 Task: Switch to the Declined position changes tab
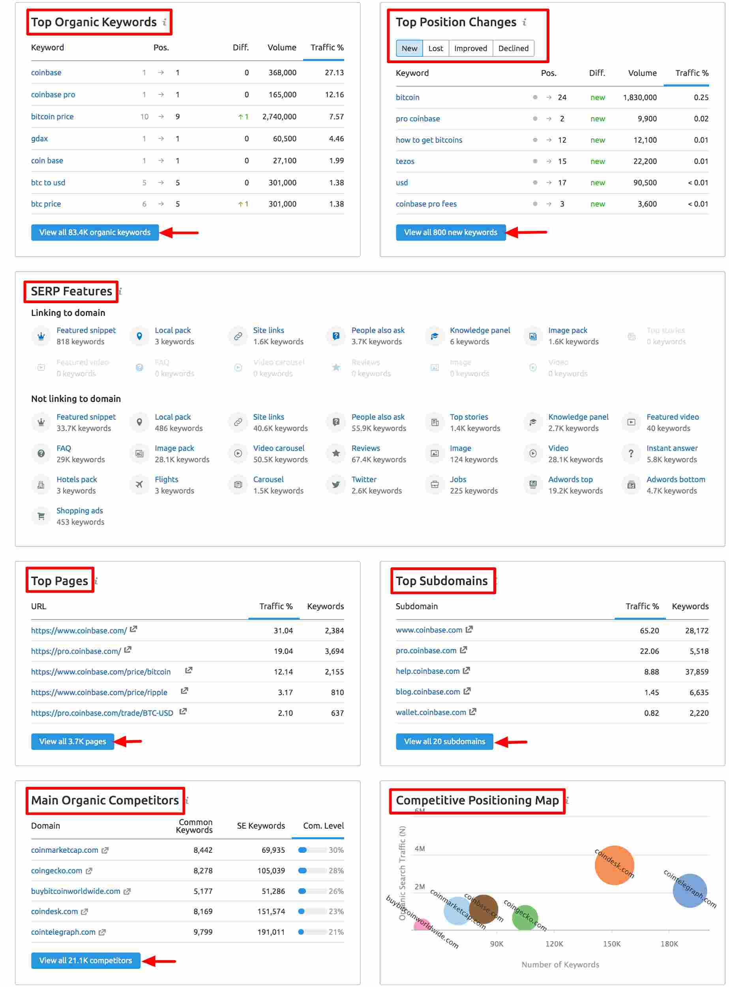(x=513, y=48)
